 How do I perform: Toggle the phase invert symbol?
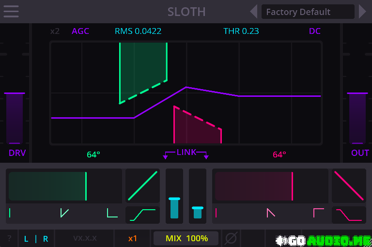[231, 238]
